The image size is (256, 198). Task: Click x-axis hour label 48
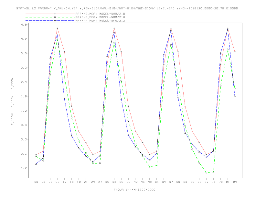tap(150, 182)
